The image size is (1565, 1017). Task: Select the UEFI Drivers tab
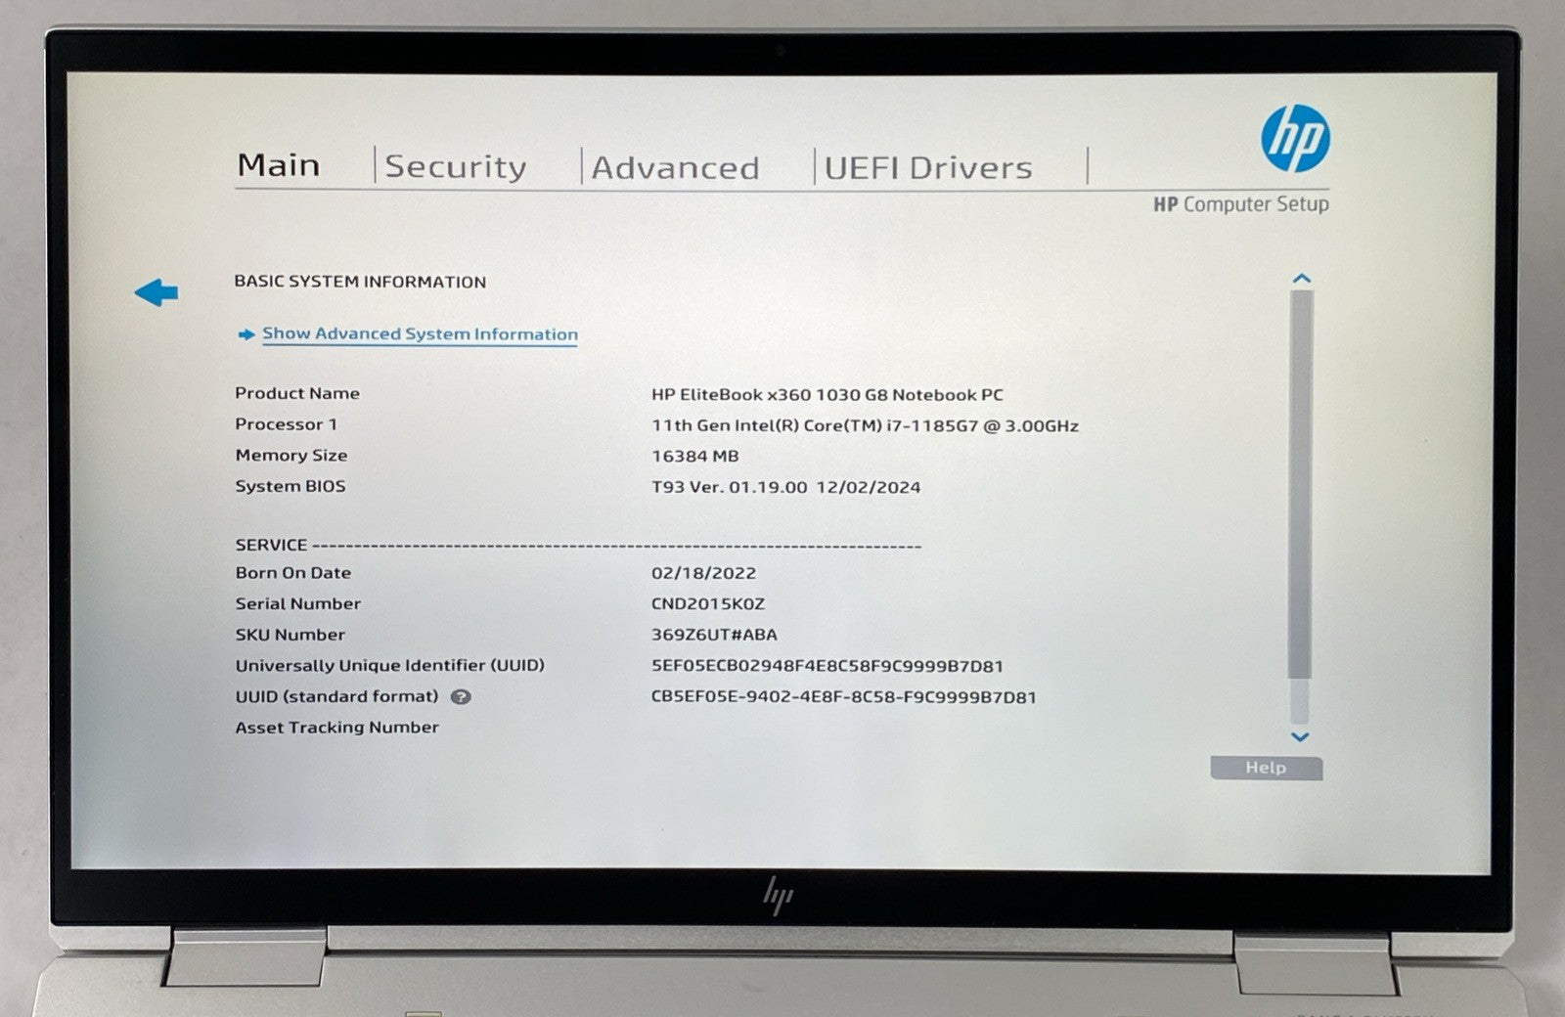[x=925, y=166]
